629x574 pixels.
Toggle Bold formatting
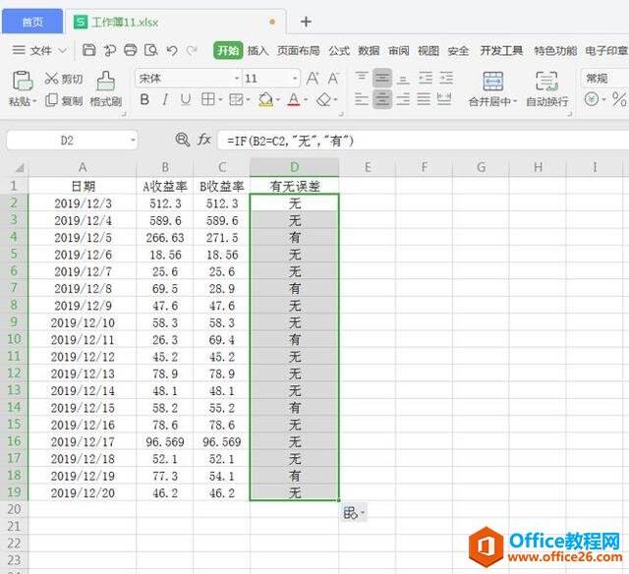[x=144, y=99]
